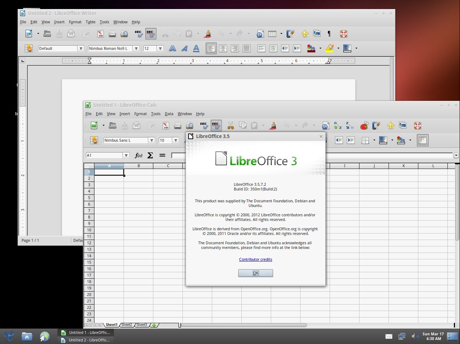Decrease indent in Writer formatting bar
This screenshot has width=460, height=344.
coord(285,48)
